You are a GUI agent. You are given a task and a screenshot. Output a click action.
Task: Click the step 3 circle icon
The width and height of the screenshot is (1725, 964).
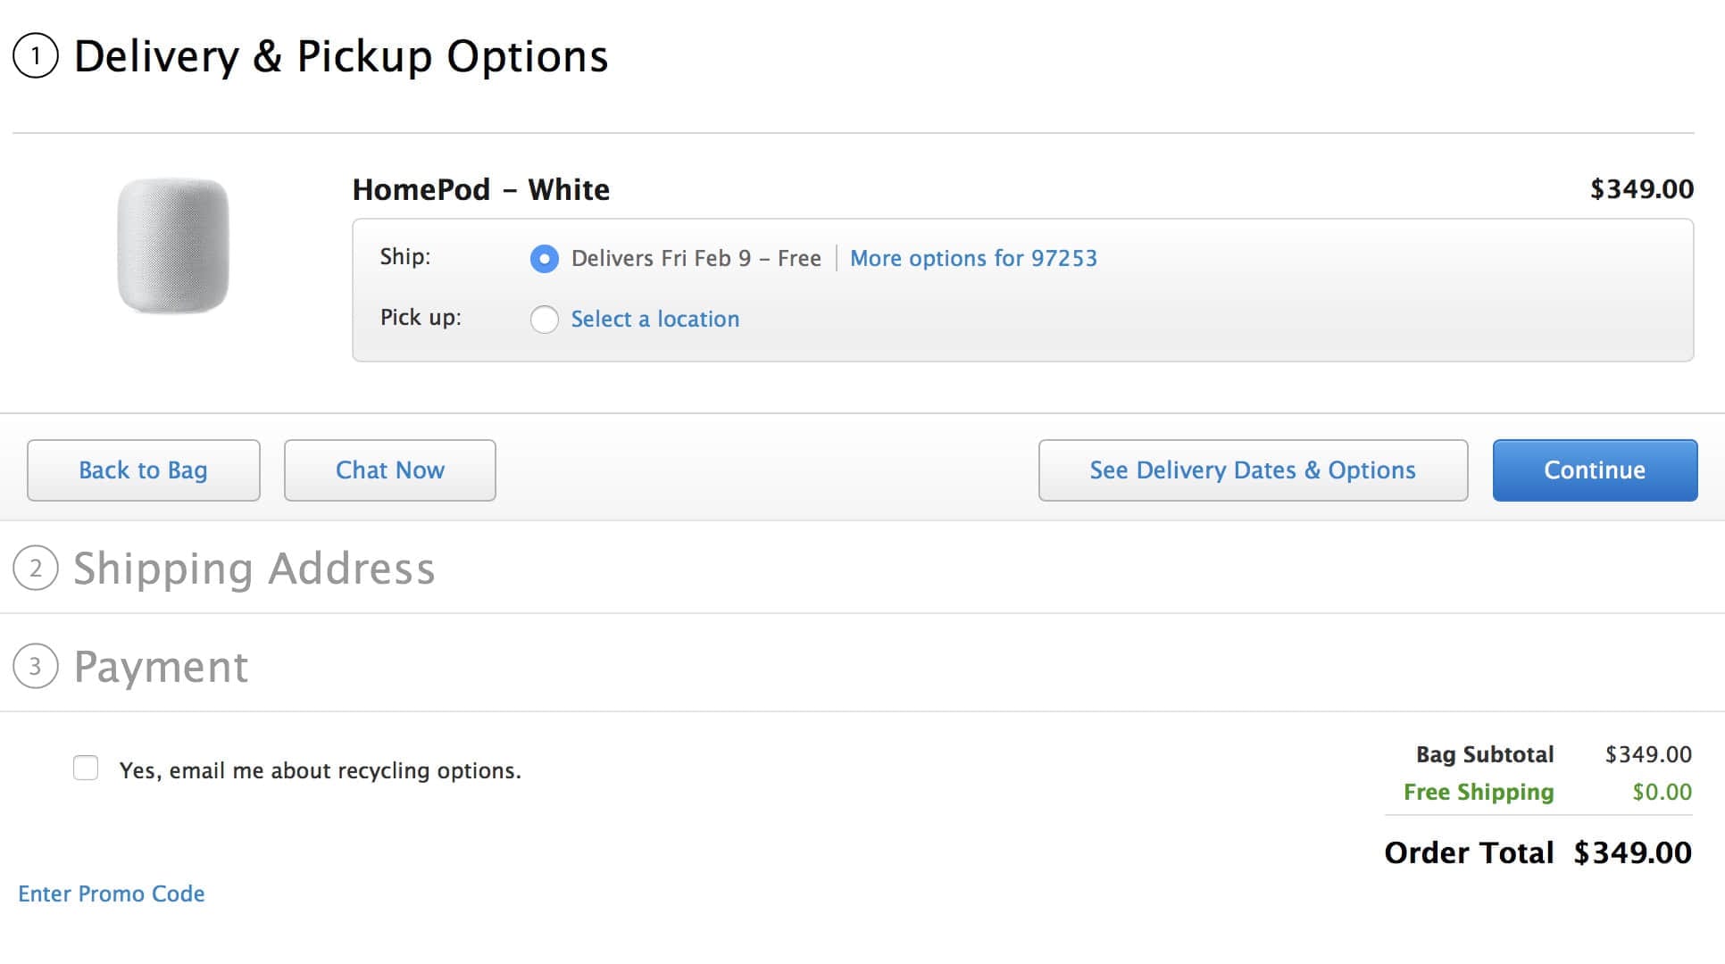(x=36, y=666)
